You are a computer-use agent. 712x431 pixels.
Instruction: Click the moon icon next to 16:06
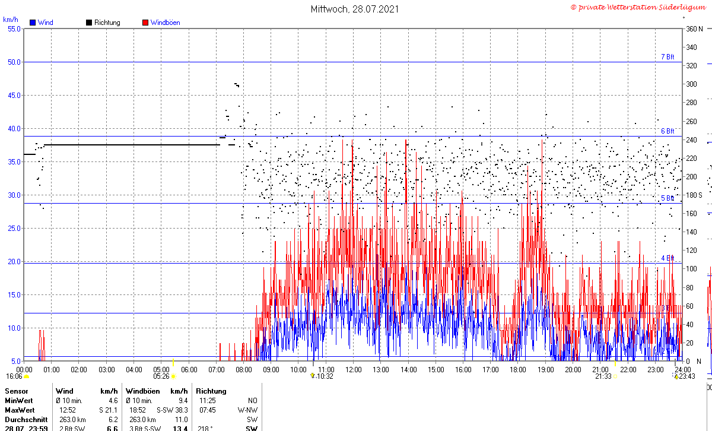tap(26, 376)
